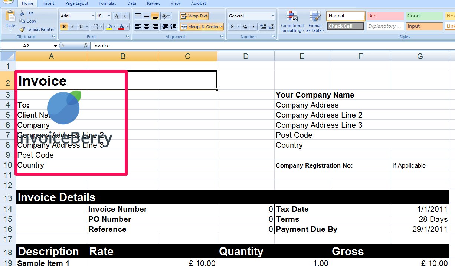Expand the Fill Color dropdown arrow
Image resolution: width=455 pixels, height=266 pixels.
click(115, 27)
